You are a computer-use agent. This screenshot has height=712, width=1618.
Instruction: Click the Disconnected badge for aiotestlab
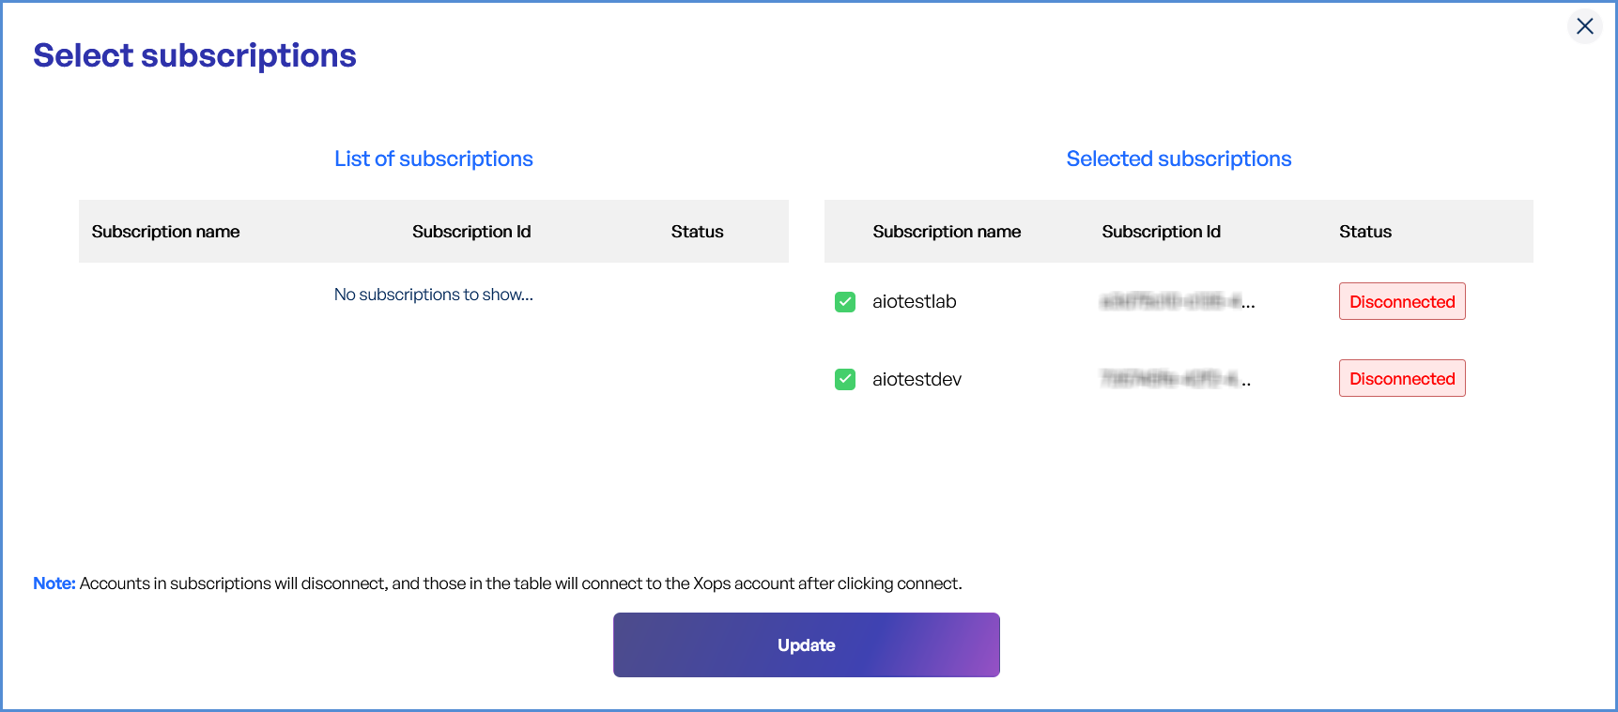pyautogui.click(x=1402, y=302)
